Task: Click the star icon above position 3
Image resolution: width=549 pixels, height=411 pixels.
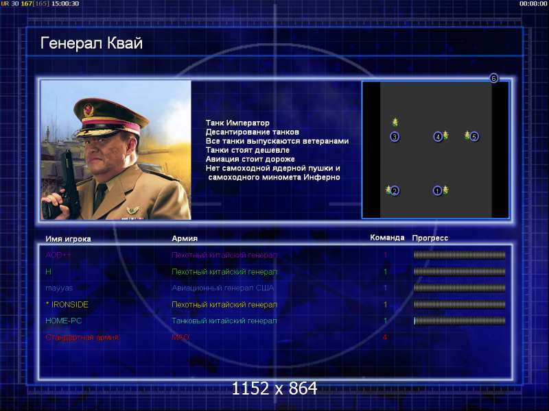Action: 395,122
